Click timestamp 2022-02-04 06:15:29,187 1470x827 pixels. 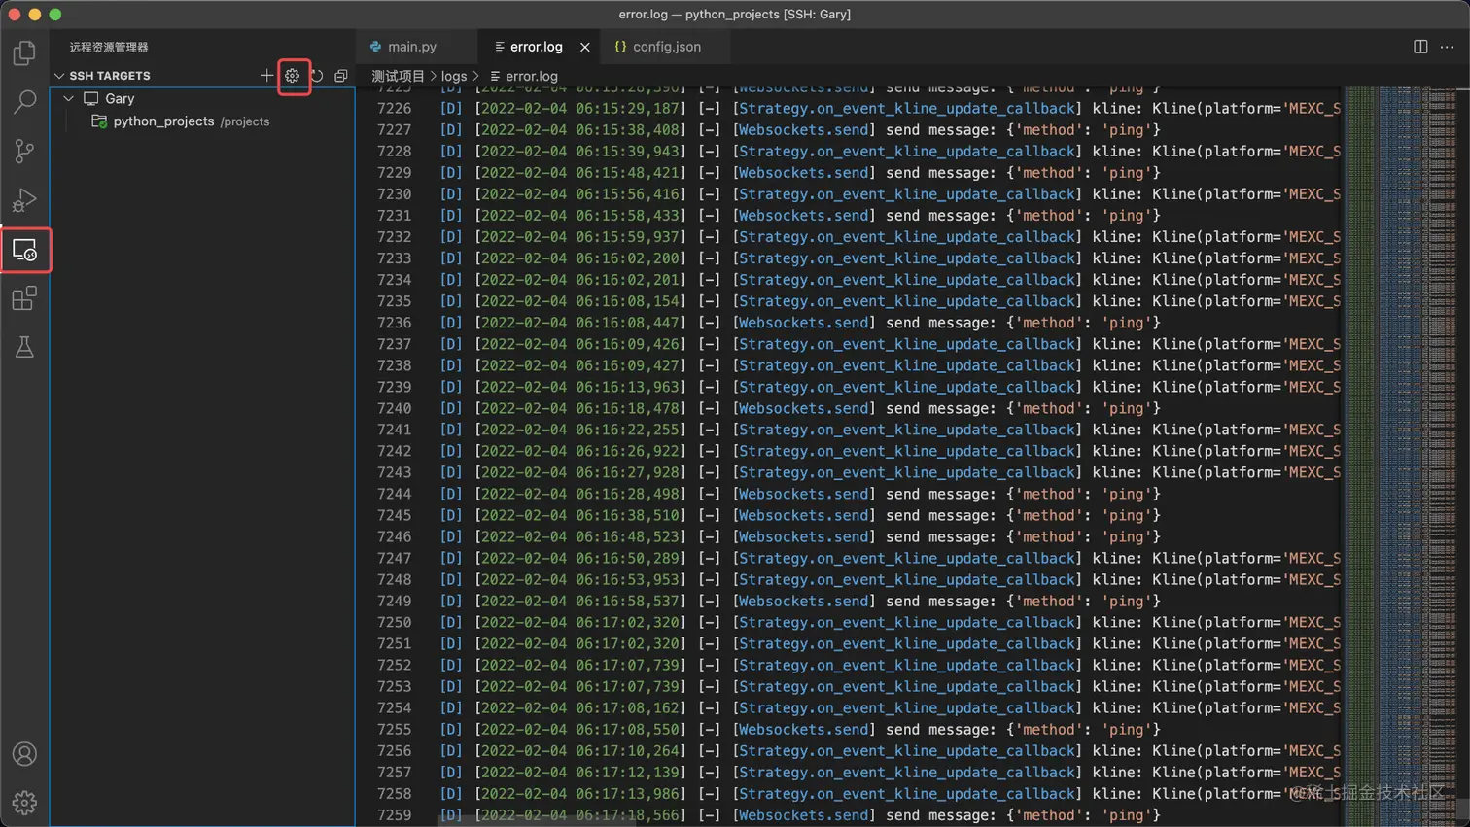click(x=580, y=109)
